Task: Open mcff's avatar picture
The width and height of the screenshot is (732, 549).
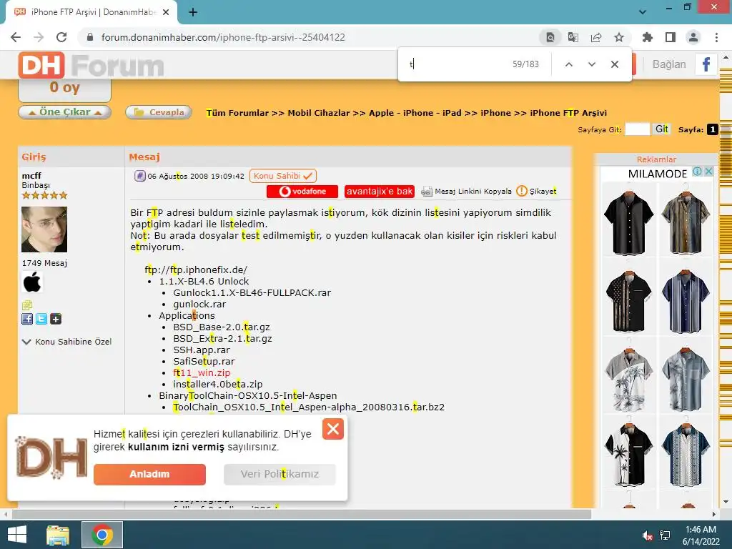Action: (44, 229)
